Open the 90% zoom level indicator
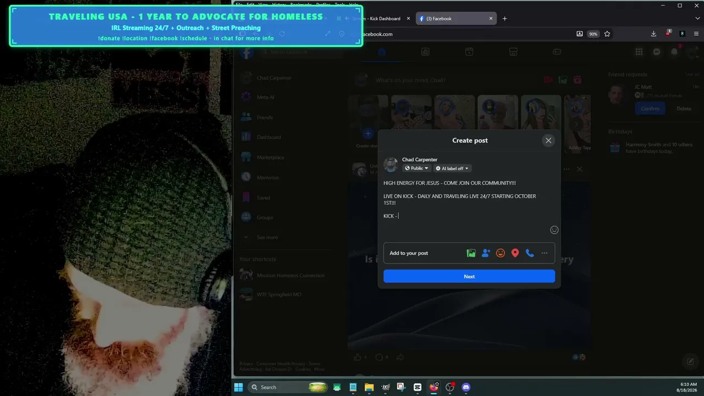Image resolution: width=704 pixels, height=396 pixels. click(x=593, y=34)
